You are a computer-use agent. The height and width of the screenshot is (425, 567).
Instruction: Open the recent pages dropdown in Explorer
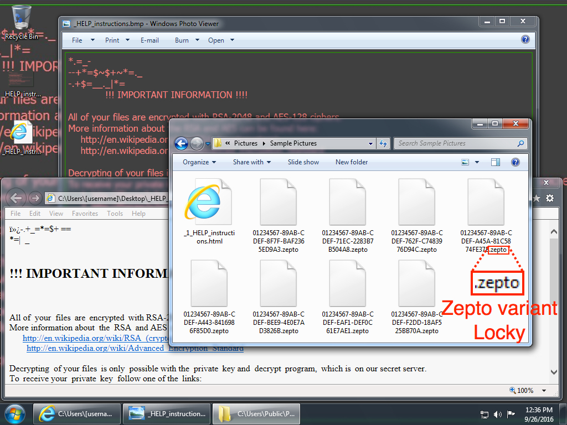(208, 143)
